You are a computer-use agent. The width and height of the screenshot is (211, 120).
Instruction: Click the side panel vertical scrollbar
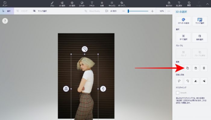coord(171,59)
